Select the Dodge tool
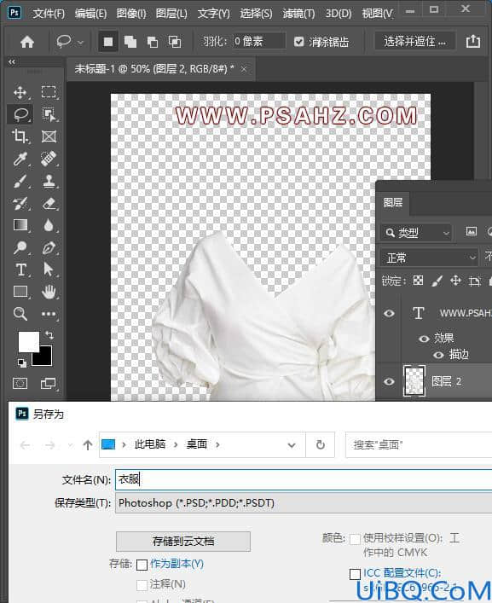 tap(20, 247)
